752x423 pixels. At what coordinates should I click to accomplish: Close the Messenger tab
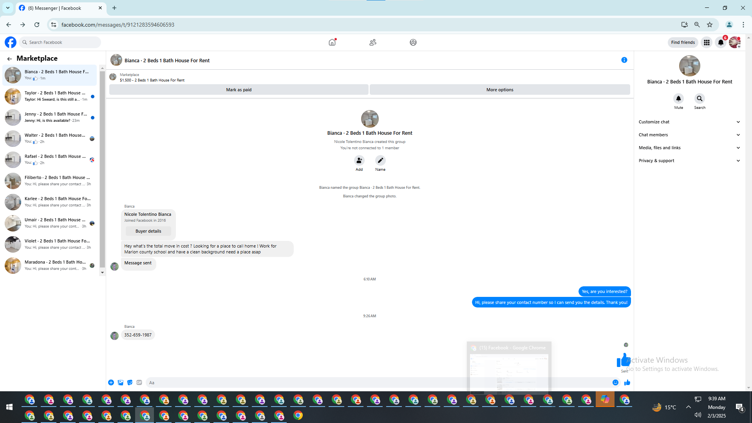[x=100, y=8]
